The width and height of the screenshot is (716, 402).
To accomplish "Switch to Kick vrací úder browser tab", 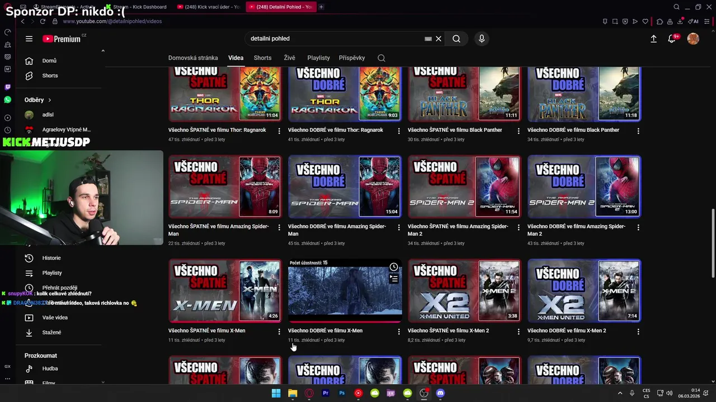I will (x=209, y=7).
